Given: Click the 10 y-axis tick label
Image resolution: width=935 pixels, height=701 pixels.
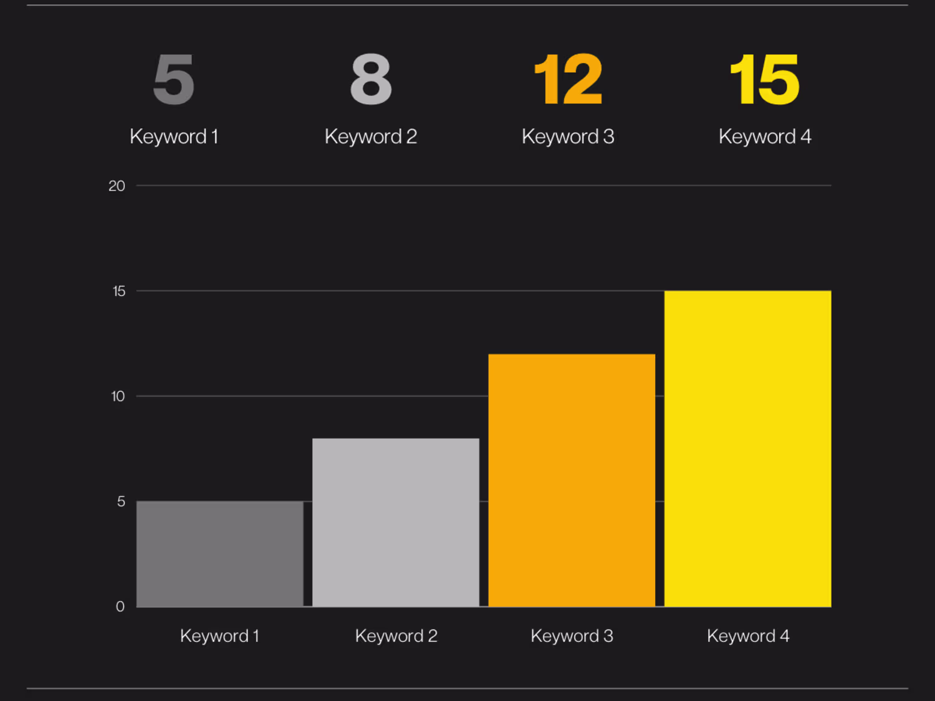Looking at the screenshot, I should click(118, 396).
